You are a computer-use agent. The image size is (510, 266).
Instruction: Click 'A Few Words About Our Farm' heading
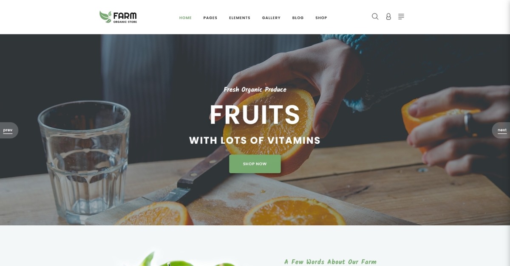click(330, 262)
